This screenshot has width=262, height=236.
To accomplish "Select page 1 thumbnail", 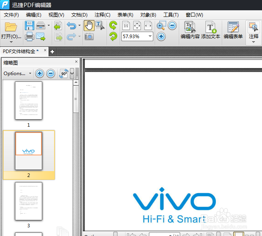I will [28, 100].
